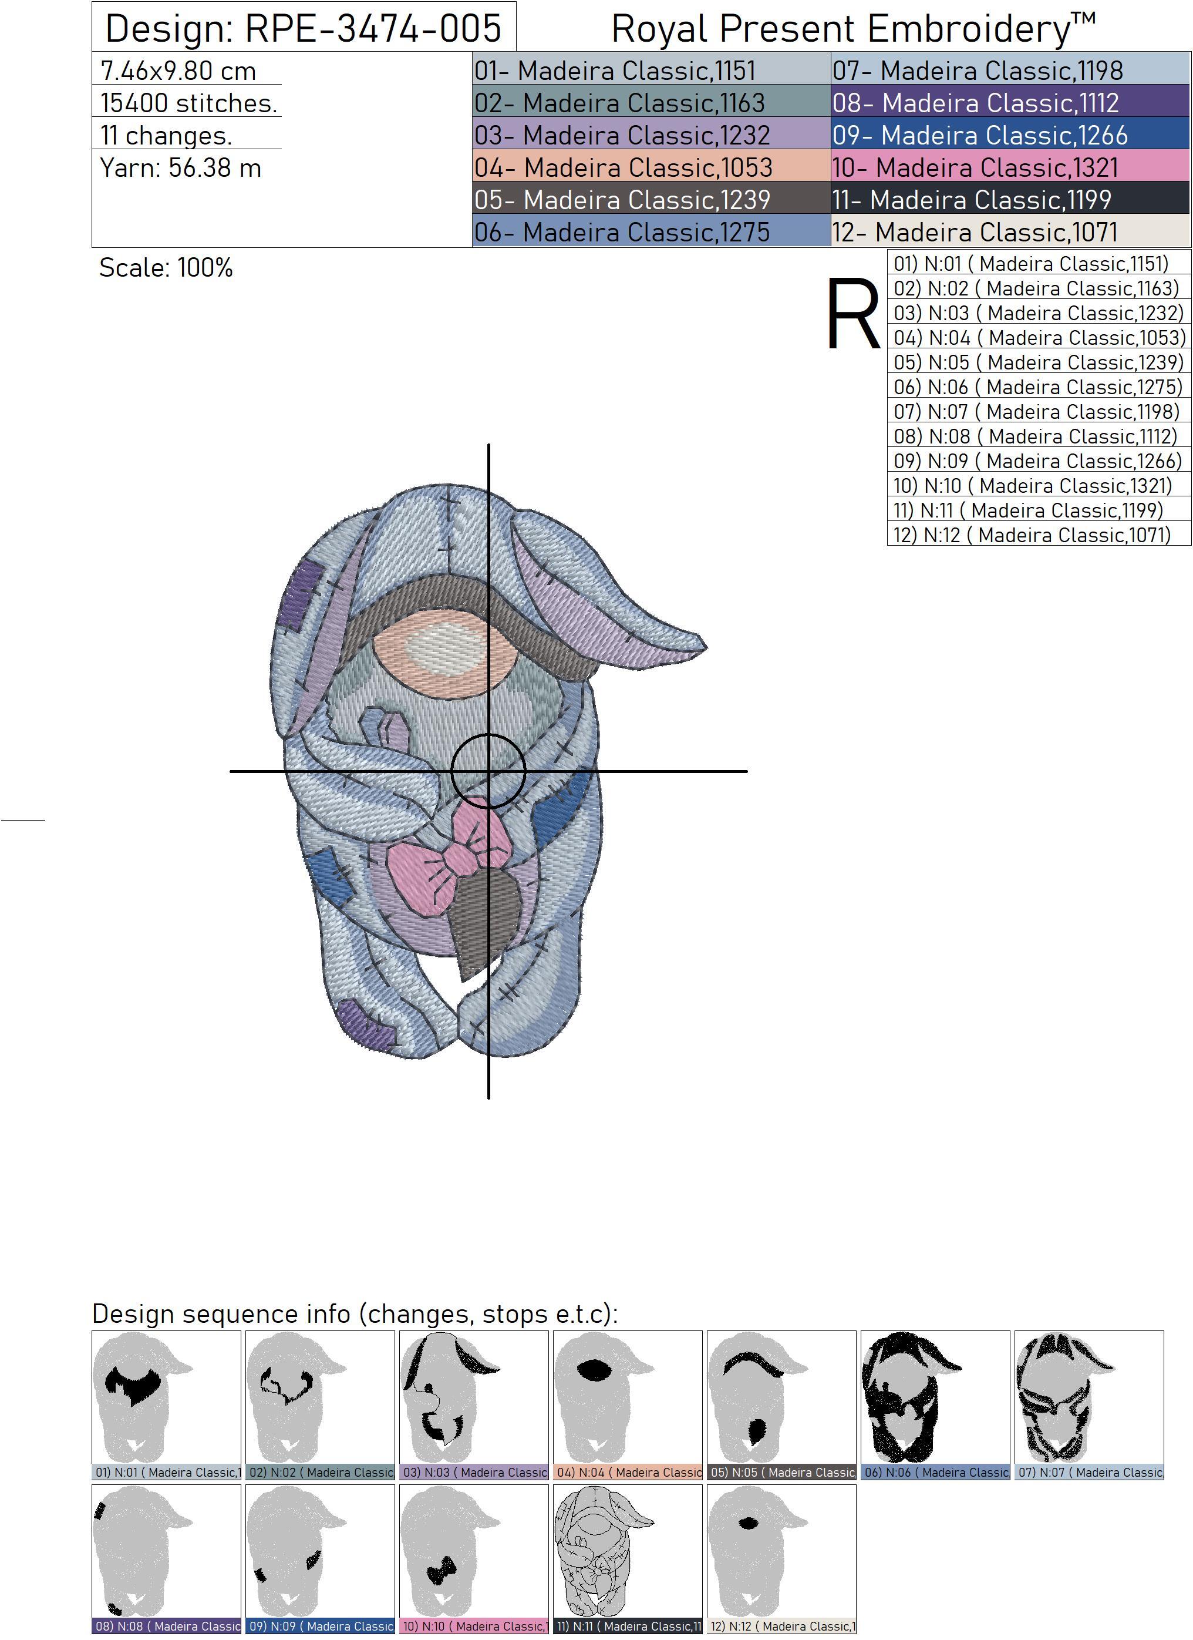
Task: Click the Design sequence info heading
Action: coord(355,1313)
